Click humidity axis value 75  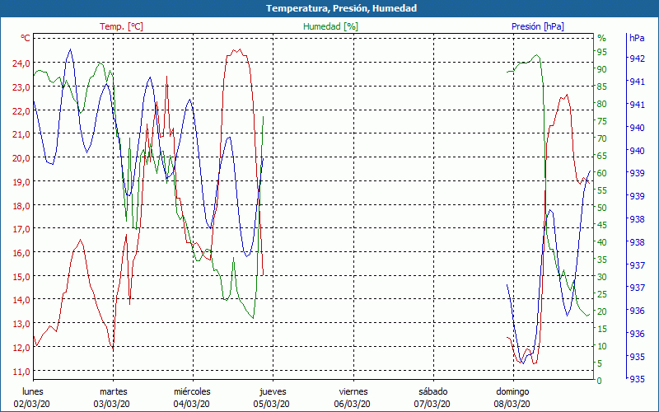[602, 121]
